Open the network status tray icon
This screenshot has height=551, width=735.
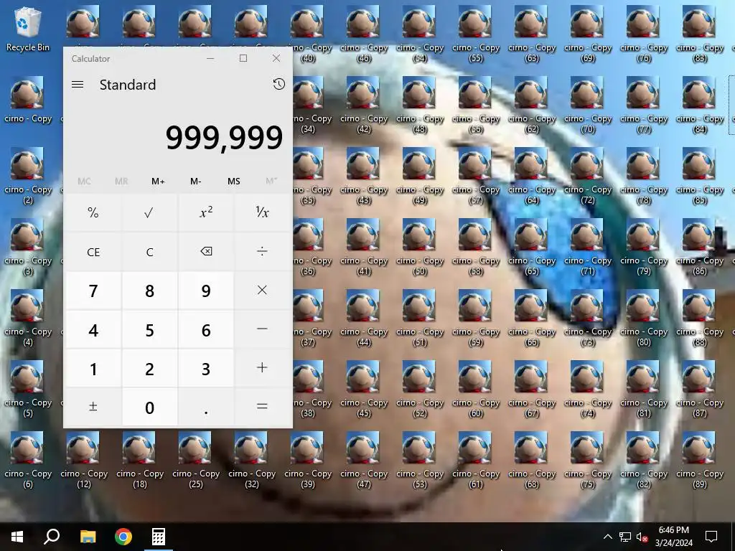625,537
